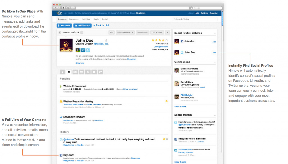Click the lock icon beside John Doe's name
Viewport: 288px width, 164px height.
106,41
